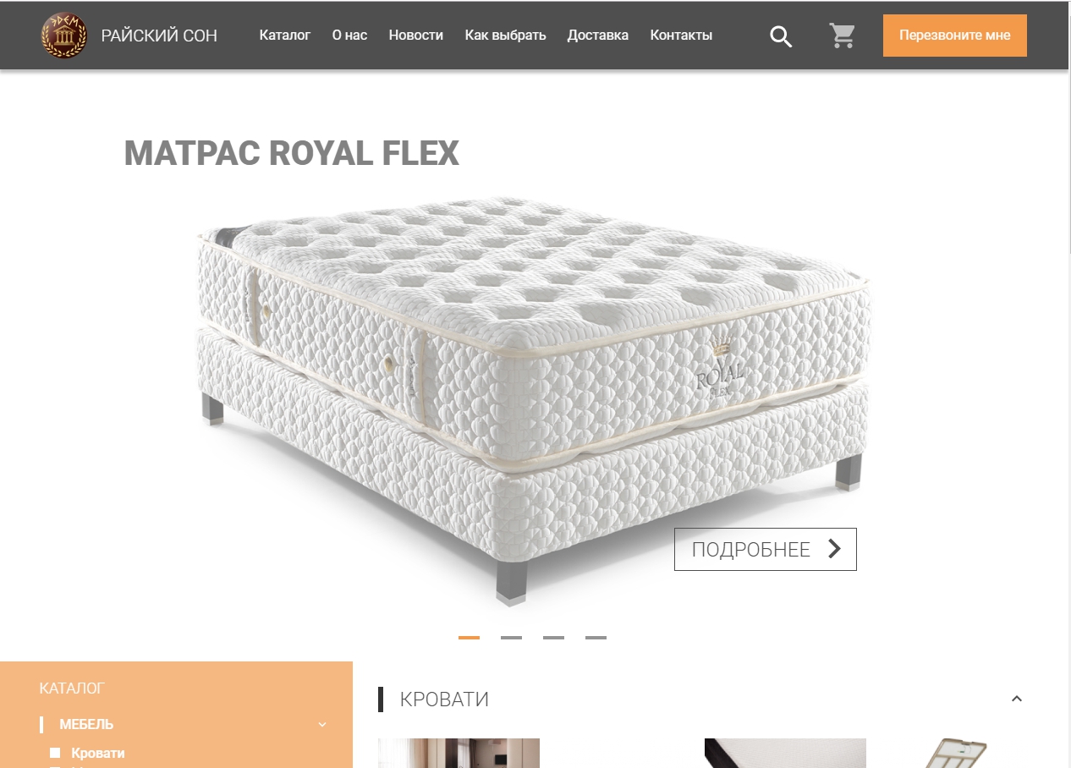Viewport: 1071px width, 768px height.
Task: Open the О нас page
Action: pyautogui.click(x=349, y=36)
